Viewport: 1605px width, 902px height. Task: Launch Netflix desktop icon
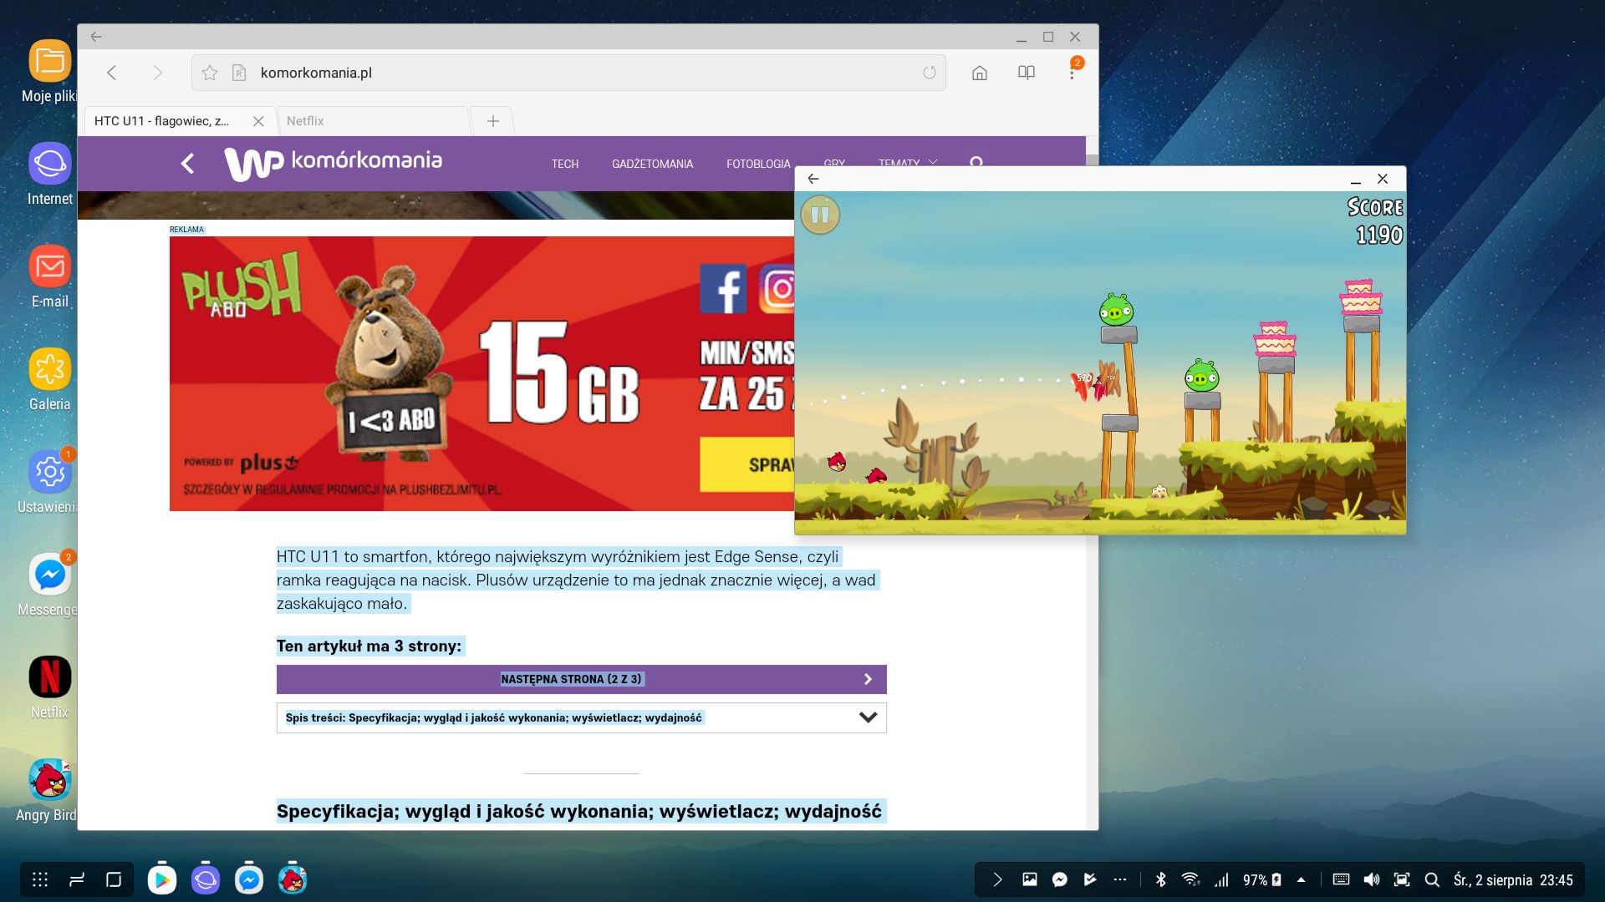pyautogui.click(x=49, y=677)
